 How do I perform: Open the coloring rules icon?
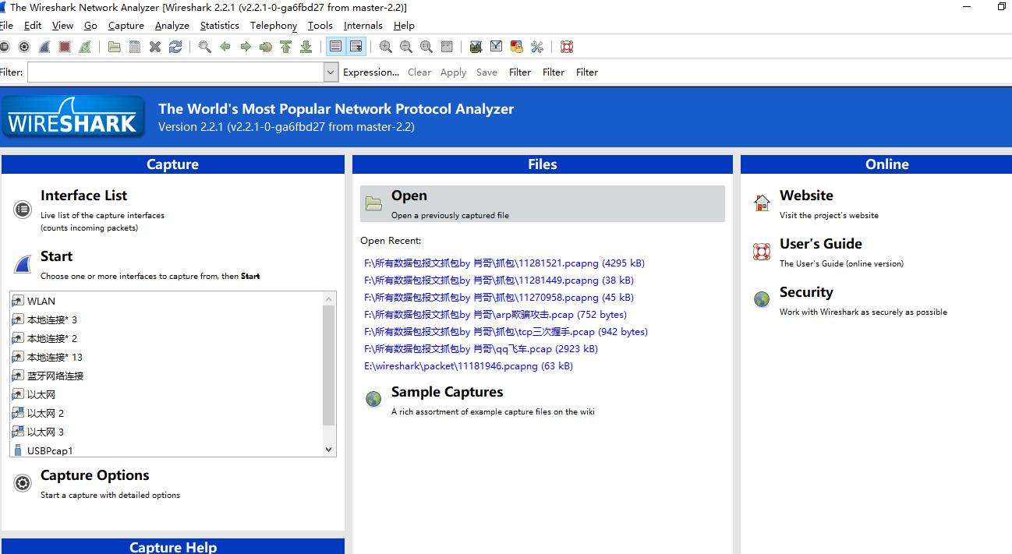[517, 47]
